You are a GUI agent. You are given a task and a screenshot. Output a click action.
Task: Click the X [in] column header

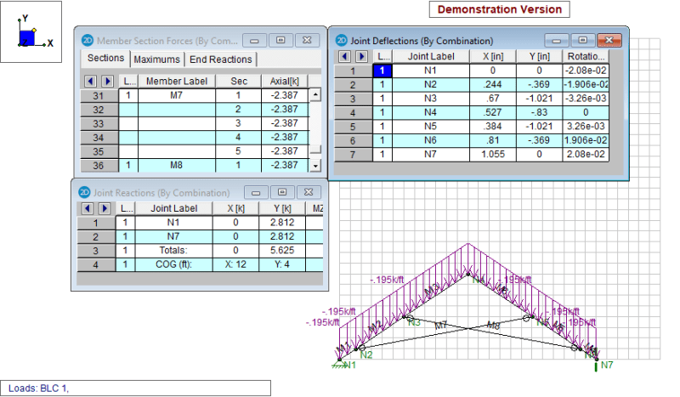[493, 56]
